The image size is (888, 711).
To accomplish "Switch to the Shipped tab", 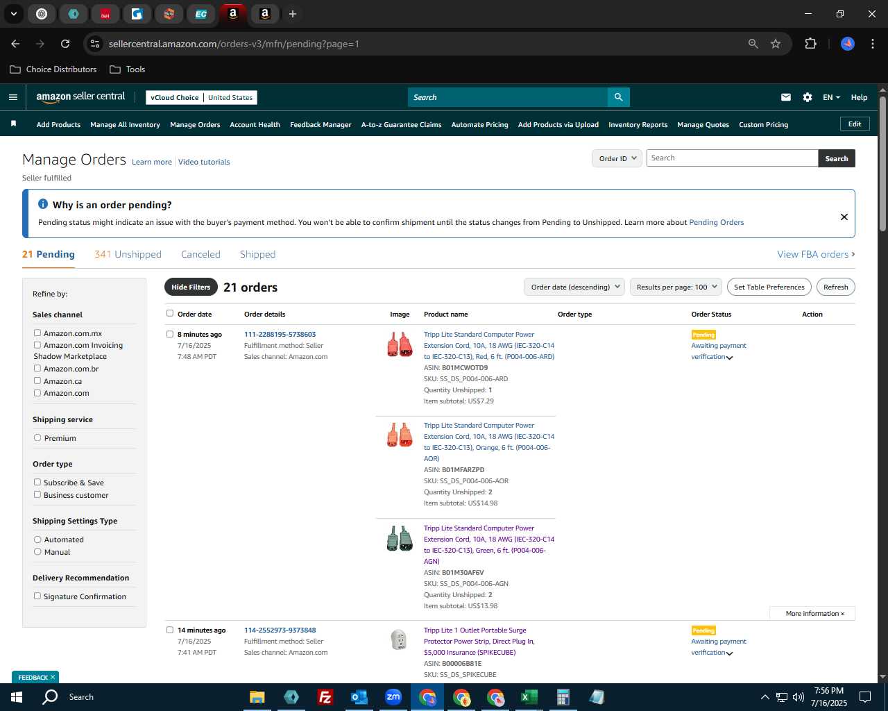I will pyautogui.click(x=257, y=254).
